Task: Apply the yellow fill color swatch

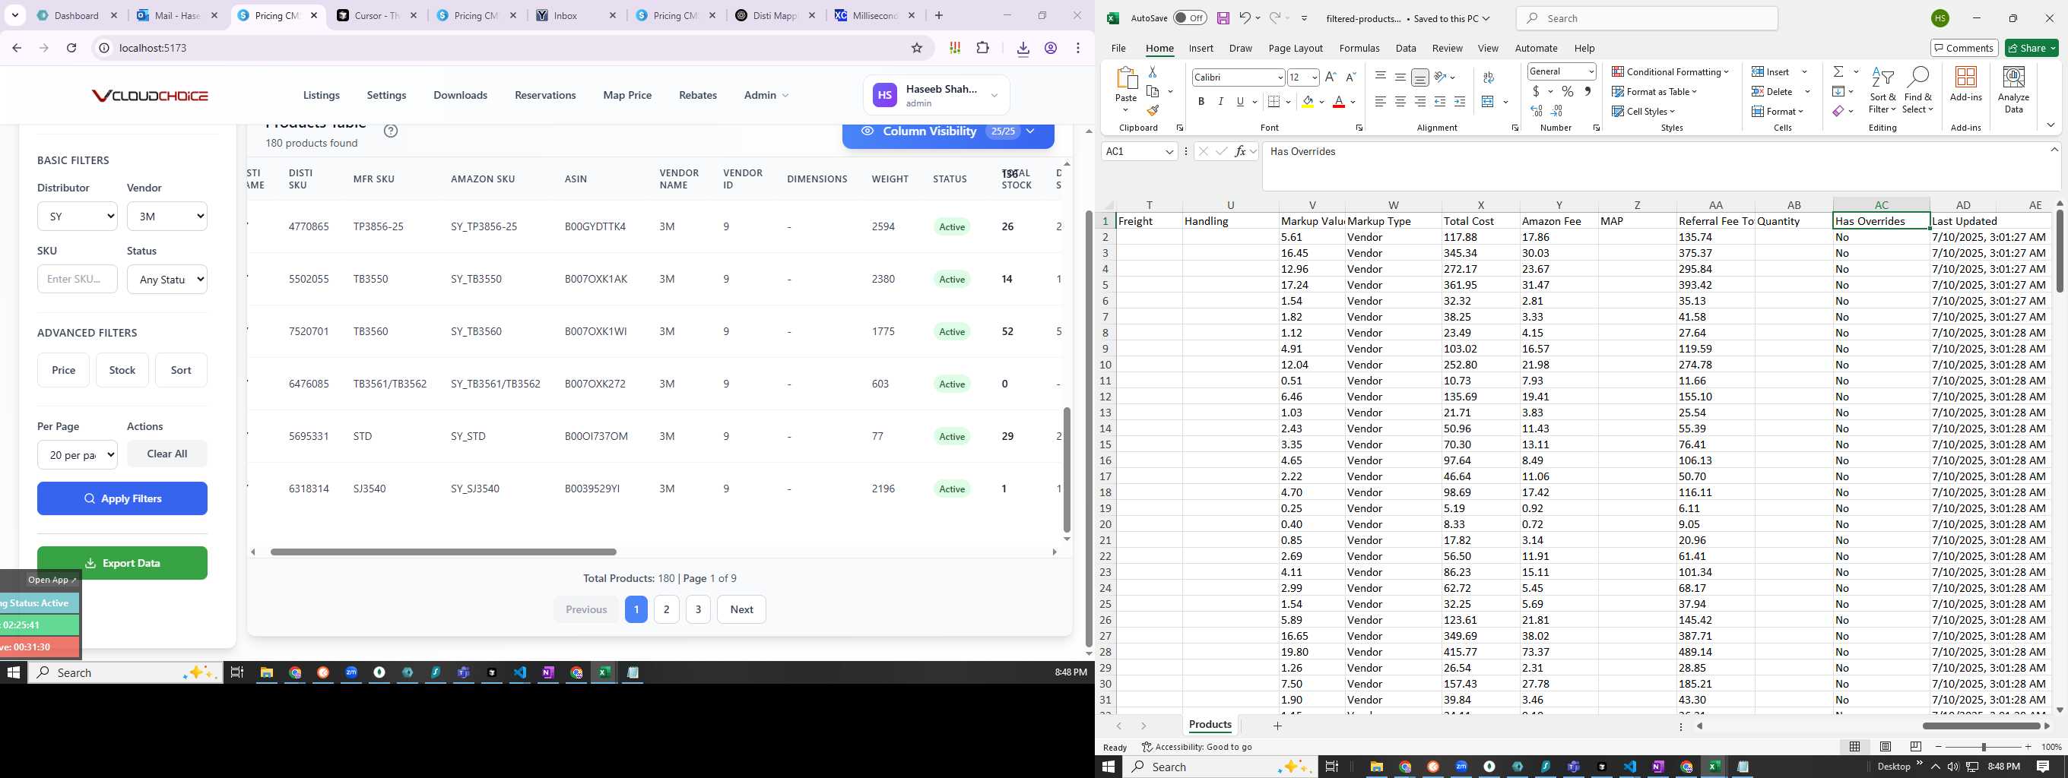Action: pyautogui.click(x=1308, y=102)
